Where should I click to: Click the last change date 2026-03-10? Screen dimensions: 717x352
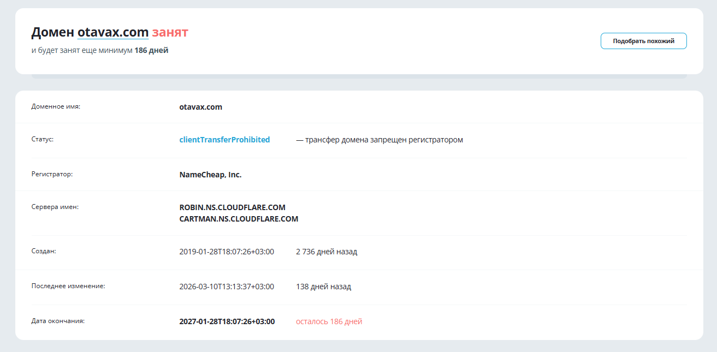pyautogui.click(x=227, y=287)
